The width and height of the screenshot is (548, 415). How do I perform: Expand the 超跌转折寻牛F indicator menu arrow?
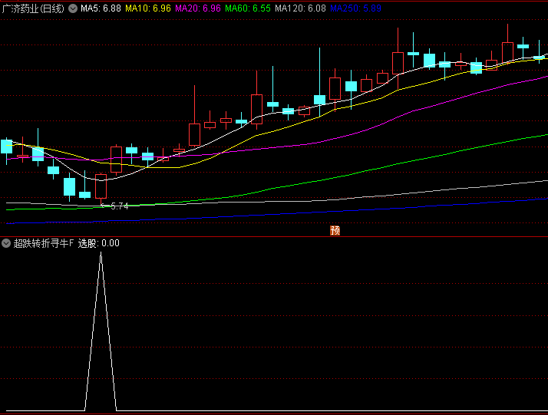click(x=6, y=243)
